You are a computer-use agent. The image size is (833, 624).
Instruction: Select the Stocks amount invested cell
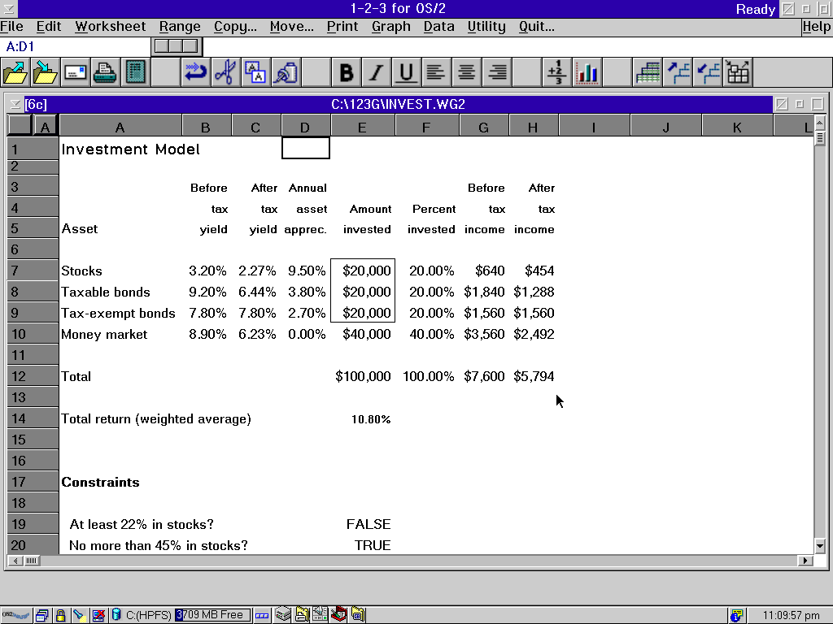363,271
